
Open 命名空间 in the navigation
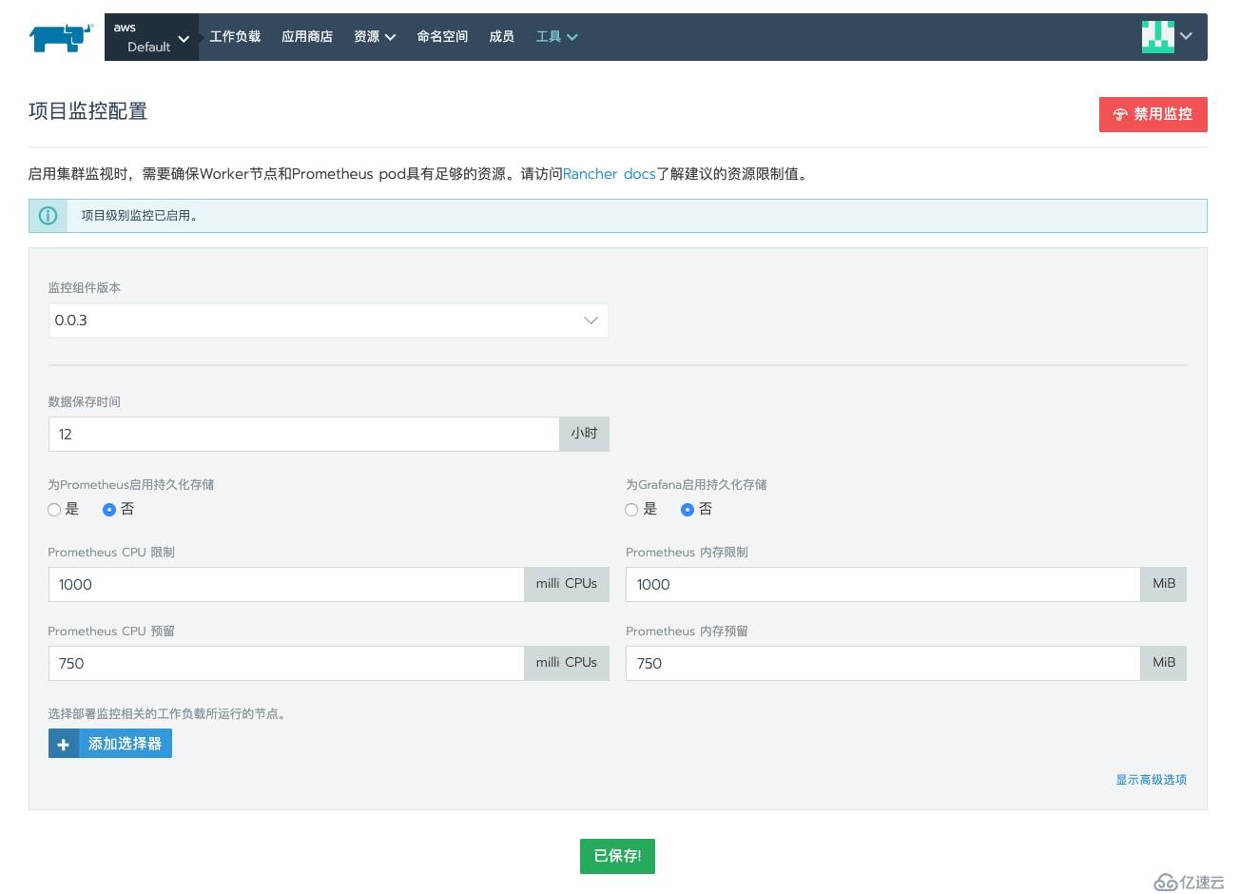[x=442, y=37]
